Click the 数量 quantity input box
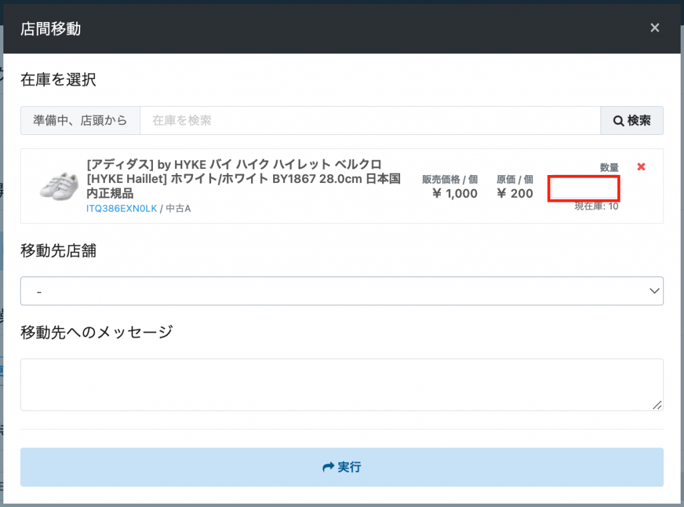Screen dimensions: 684x507 584,189
